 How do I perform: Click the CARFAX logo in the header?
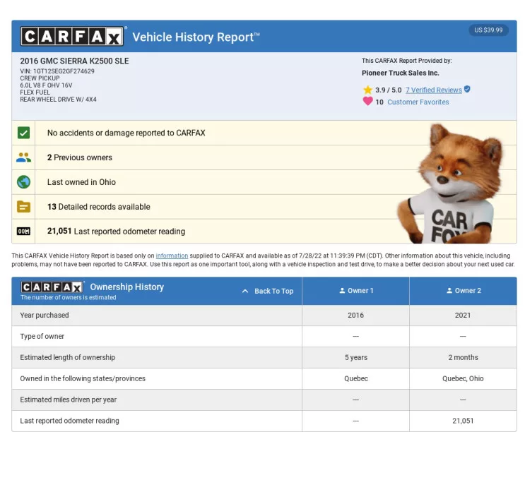pyautogui.click(x=73, y=36)
